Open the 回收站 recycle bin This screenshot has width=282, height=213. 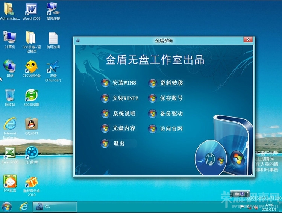pyautogui.click(x=10, y=95)
